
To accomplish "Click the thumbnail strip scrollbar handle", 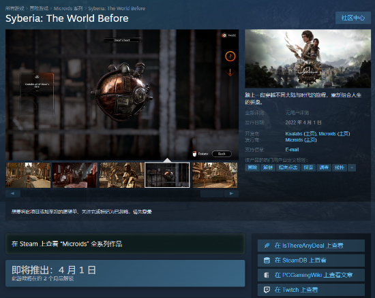I will coord(212,193).
